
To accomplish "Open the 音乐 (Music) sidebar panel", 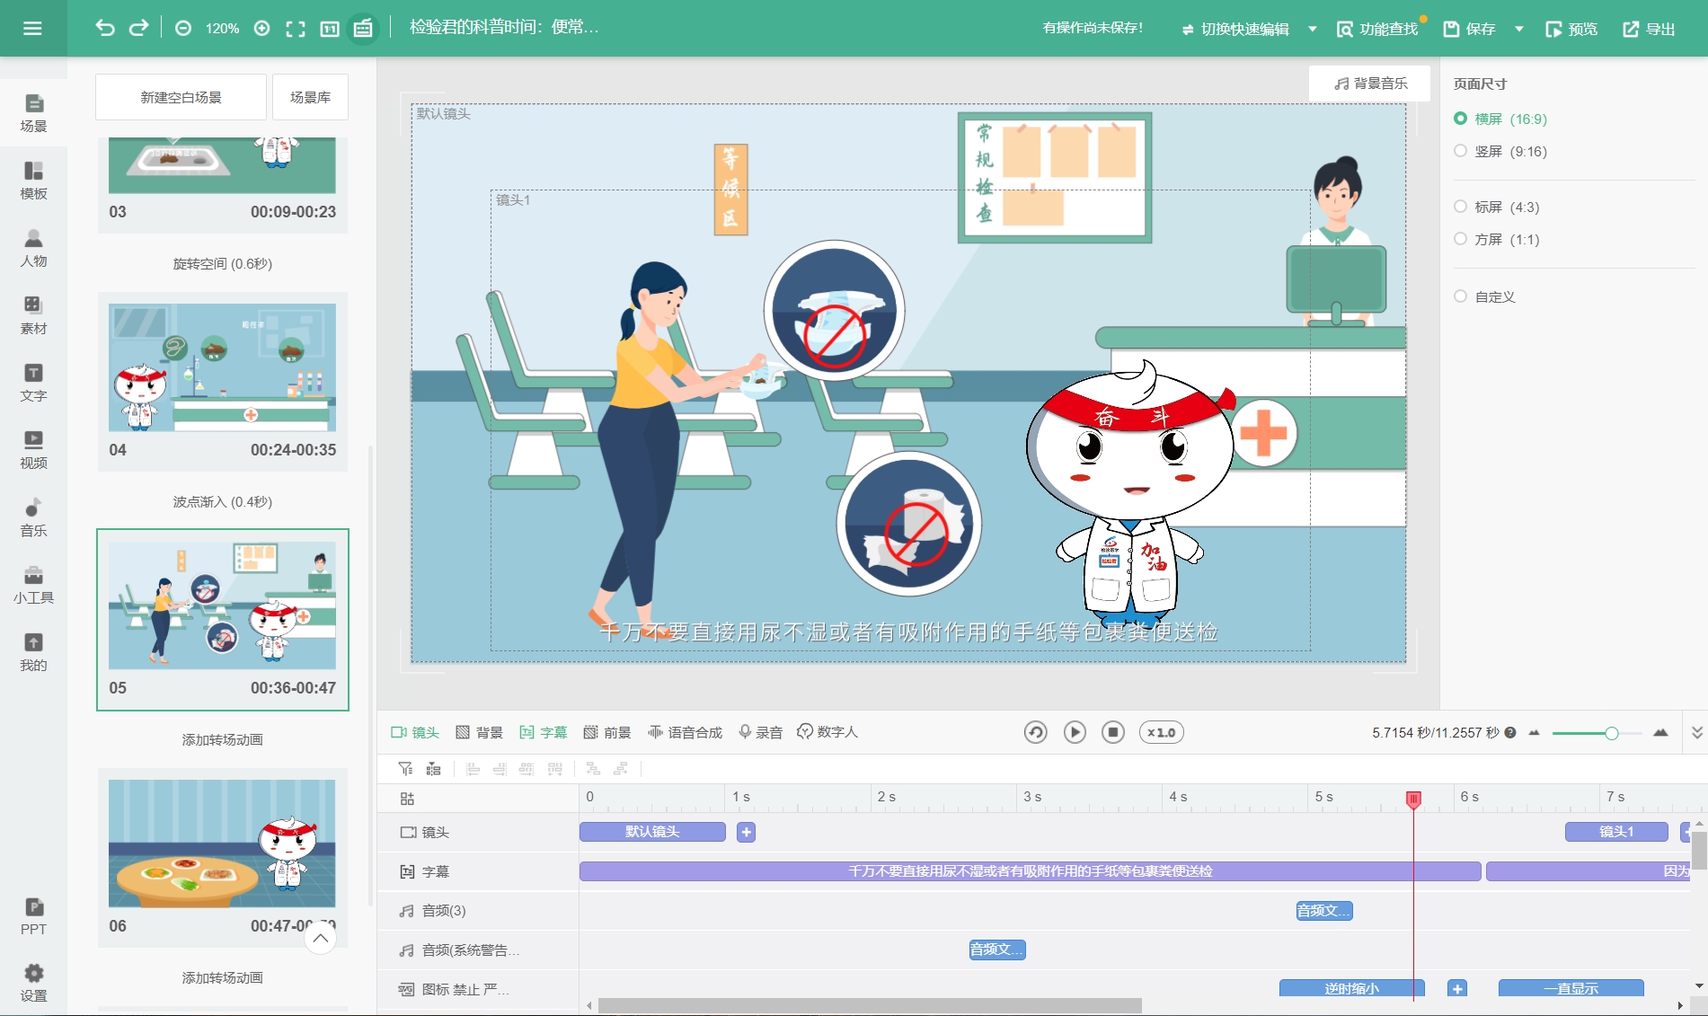I will [x=33, y=517].
